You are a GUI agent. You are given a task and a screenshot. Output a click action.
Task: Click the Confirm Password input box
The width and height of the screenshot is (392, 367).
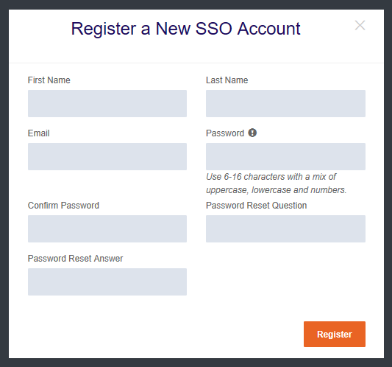pos(107,228)
